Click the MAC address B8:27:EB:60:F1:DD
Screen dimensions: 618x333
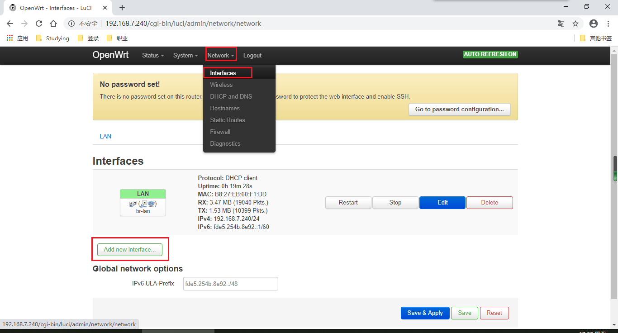click(x=241, y=195)
